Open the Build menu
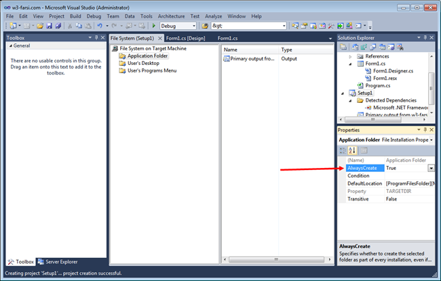This screenshot has width=441, height=281. coord(75,16)
